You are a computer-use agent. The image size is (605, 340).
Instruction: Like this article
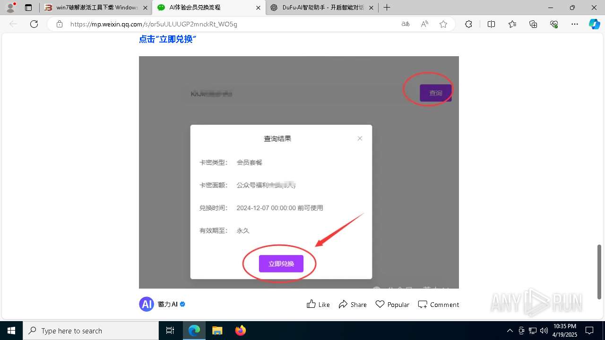click(318, 305)
